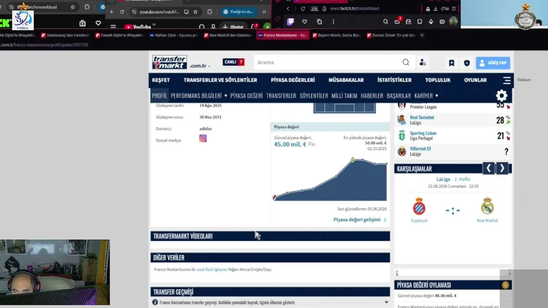The width and height of the screenshot is (548, 308).
Task: Bookmark the page in the YouTube window
Action: click(196, 12)
